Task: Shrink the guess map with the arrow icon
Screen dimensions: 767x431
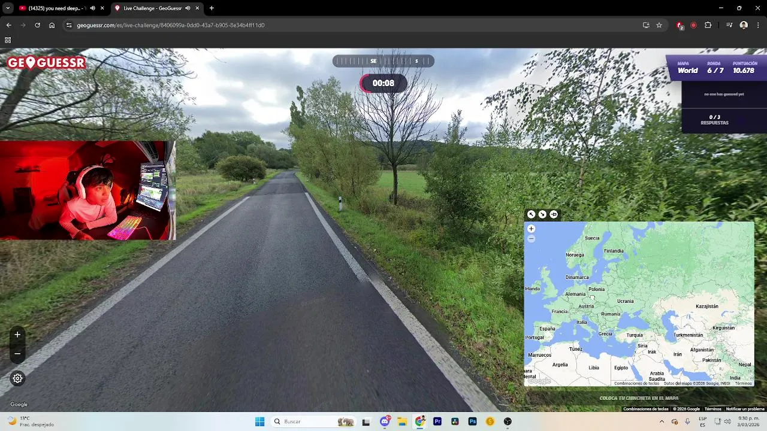Action: pos(542,214)
